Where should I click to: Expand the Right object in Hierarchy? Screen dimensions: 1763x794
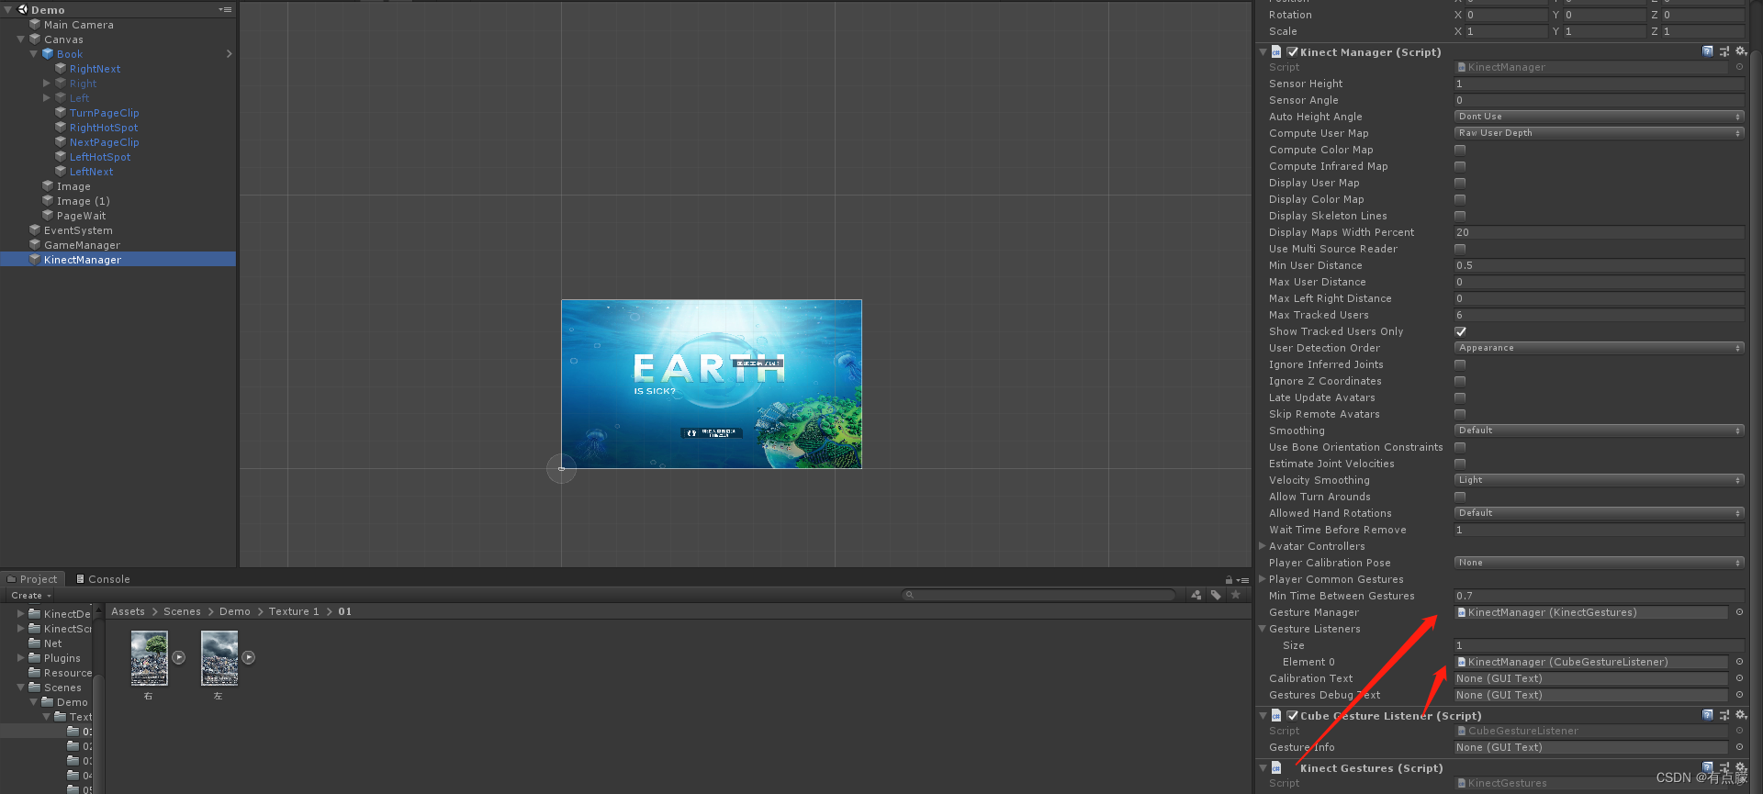coord(47,84)
